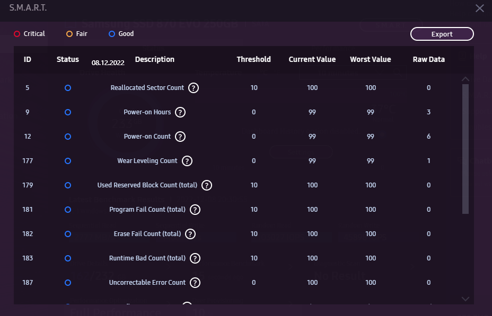Click question mark for Used Reserved Block Count
492x316 pixels.
tap(207, 185)
